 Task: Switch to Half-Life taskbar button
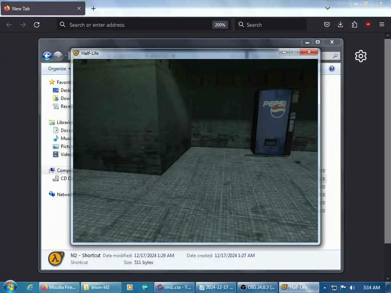pyautogui.click(x=299, y=287)
